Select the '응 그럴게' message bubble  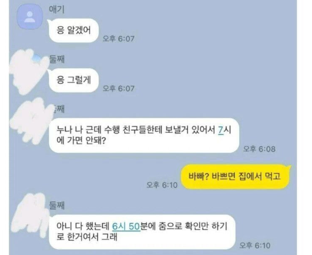click(74, 80)
